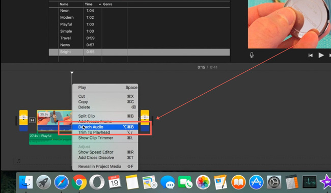Open the App Store in dock
331x193 pixels.
click(256, 182)
